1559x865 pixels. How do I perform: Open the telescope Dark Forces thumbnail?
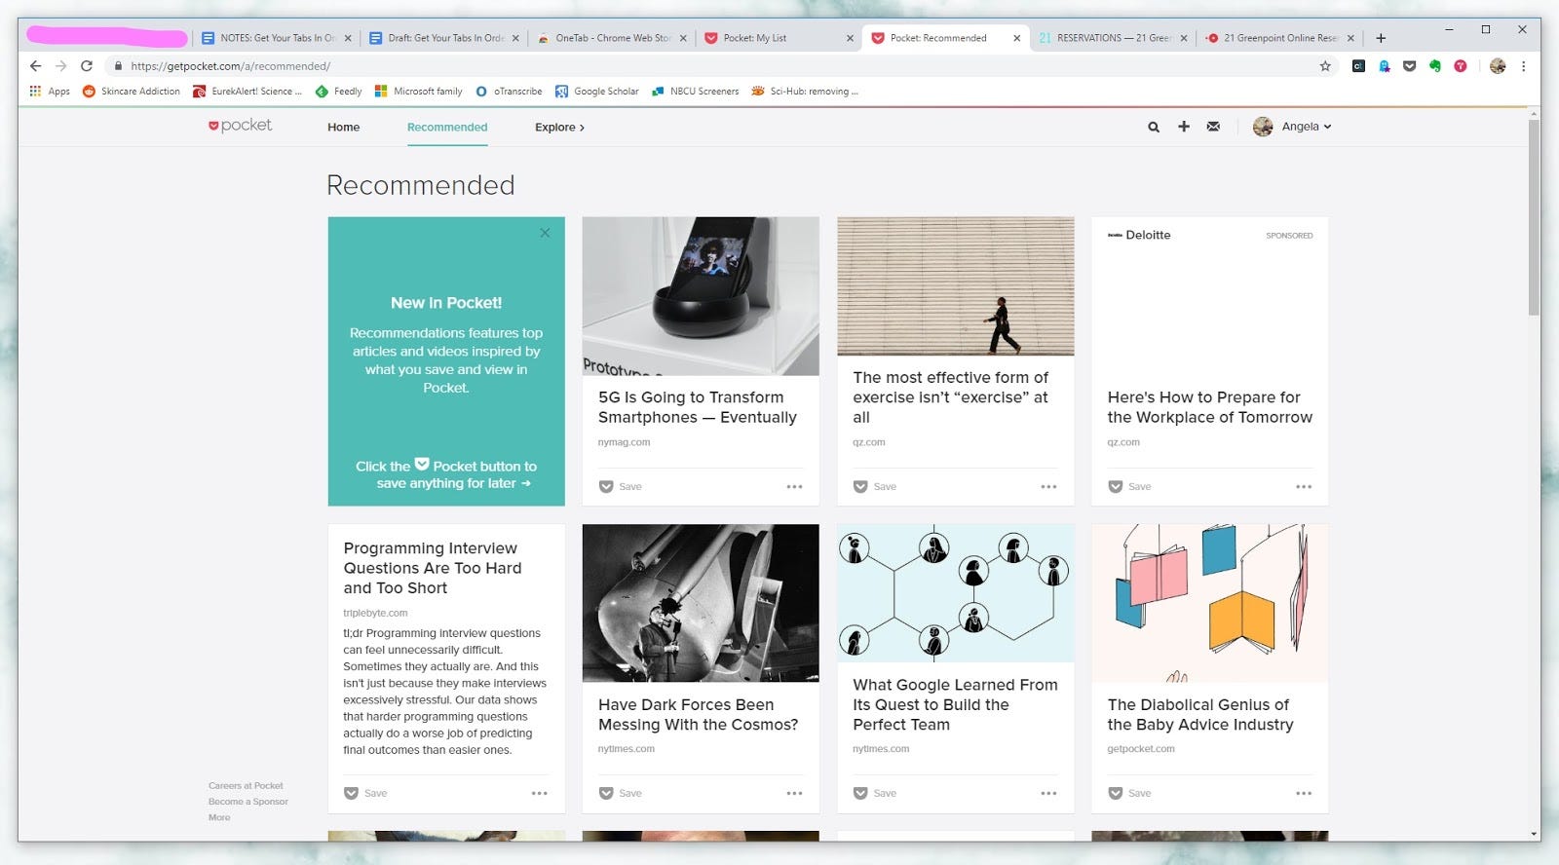[701, 603]
